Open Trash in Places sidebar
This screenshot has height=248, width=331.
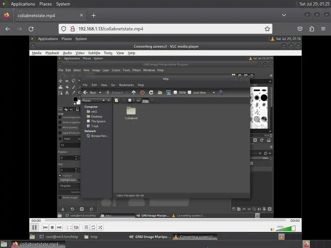coord(93,126)
